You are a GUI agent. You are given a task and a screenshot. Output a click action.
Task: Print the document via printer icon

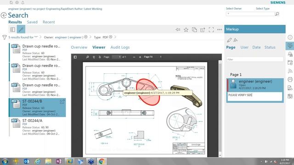pyautogui.click(x=290, y=79)
